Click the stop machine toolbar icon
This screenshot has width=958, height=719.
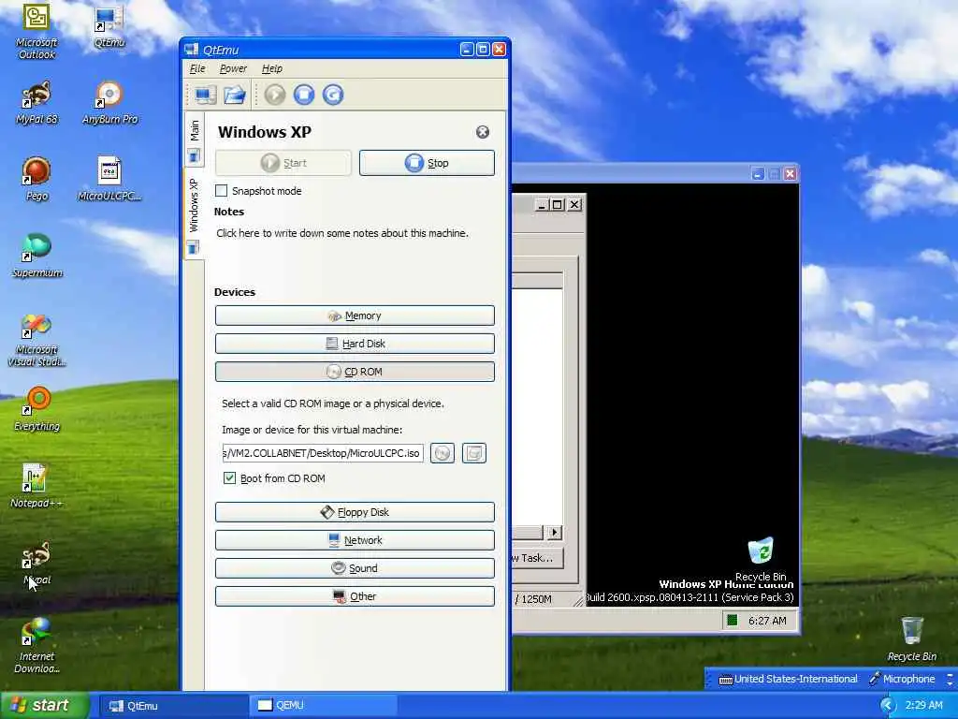(x=304, y=95)
